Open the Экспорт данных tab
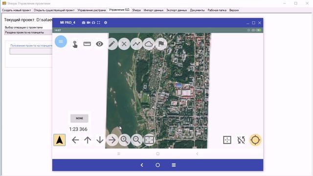313x176 pixels. click(x=177, y=10)
